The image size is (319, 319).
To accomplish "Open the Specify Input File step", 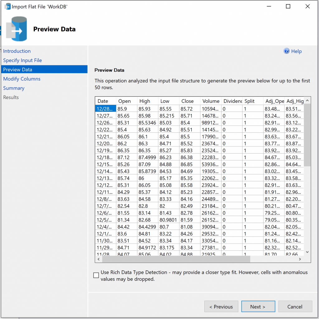I will coord(22,60).
